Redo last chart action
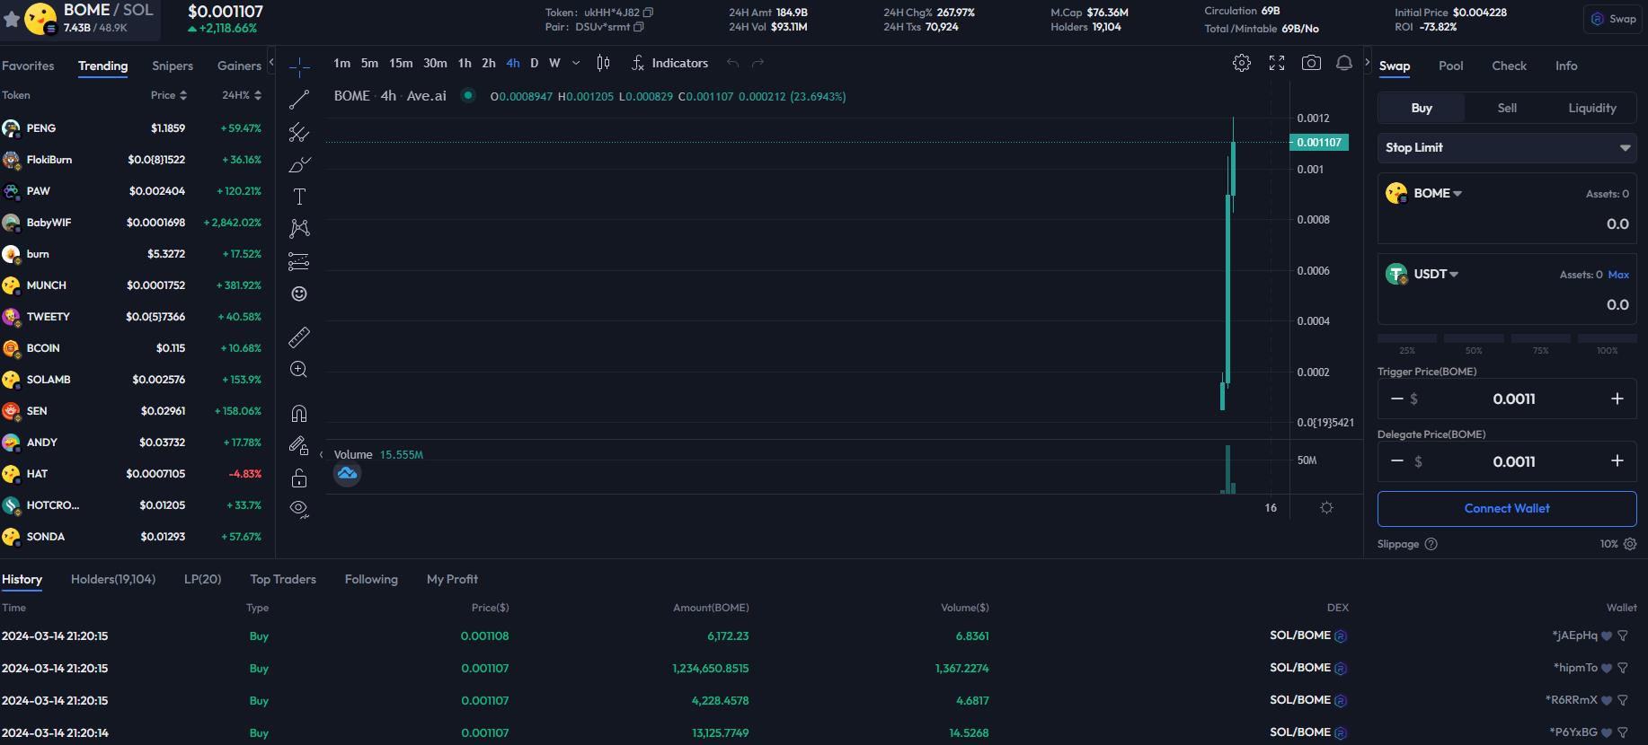The image size is (1648, 745). (758, 63)
